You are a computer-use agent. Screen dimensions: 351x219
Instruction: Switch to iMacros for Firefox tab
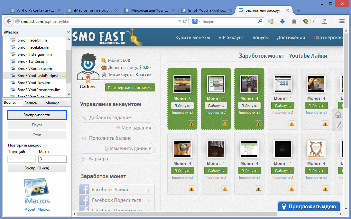93,10
